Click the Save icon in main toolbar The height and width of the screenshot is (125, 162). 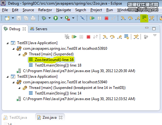coord(19,18)
